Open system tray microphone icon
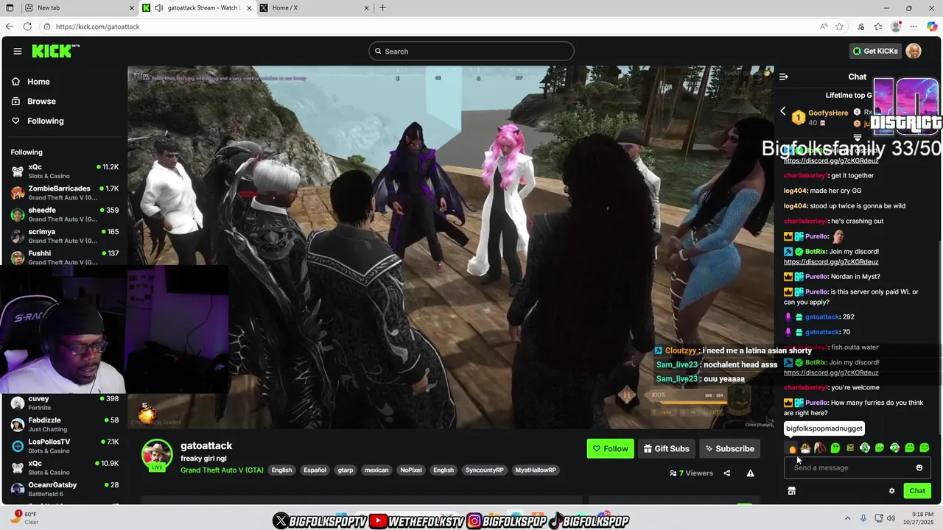Image resolution: width=943 pixels, height=530 pixels. tap(863, 518)
